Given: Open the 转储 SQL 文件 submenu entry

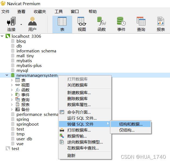Looking at the screenshot, I should point(85,124).
